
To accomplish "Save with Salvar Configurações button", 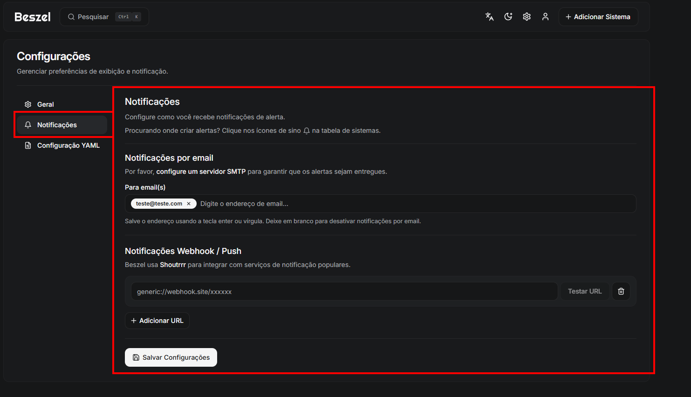I will click(x=171, y=357).
